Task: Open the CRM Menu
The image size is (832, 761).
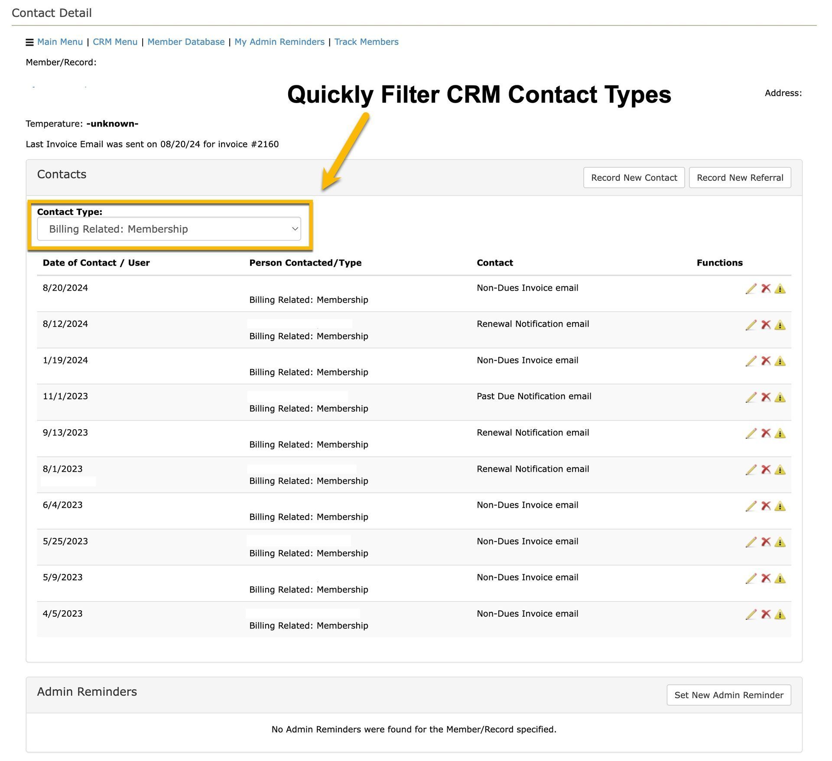Action: point(114,42)
